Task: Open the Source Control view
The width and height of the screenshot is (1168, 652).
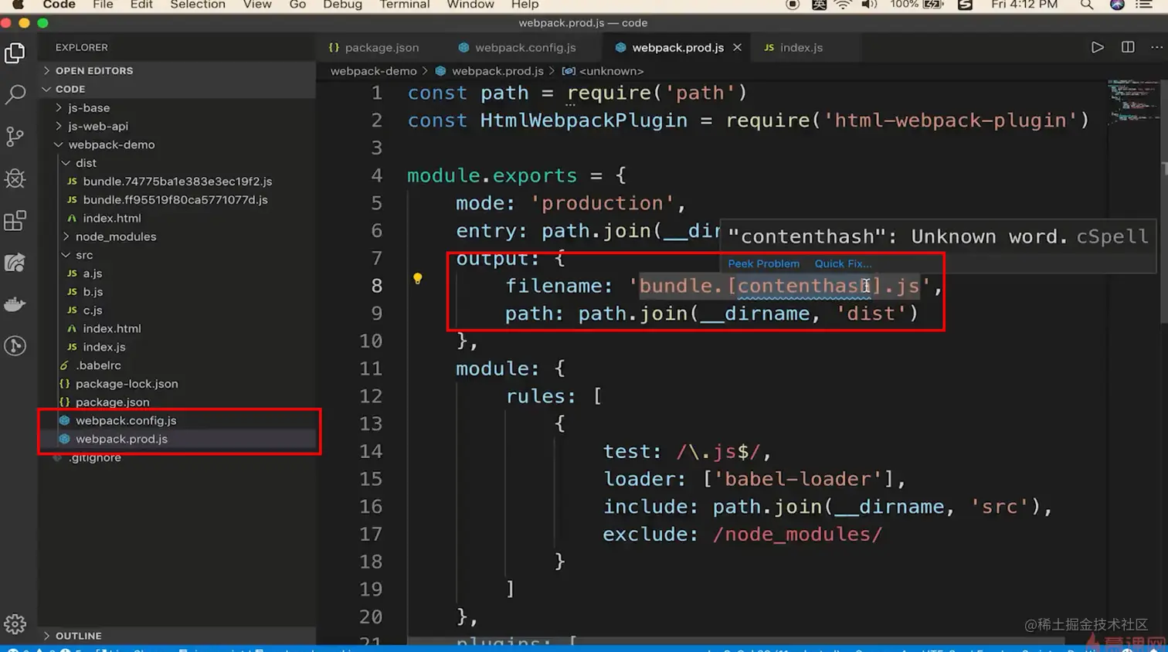Action: [15, 137]
